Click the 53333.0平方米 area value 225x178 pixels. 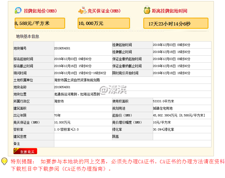click(x=163, y=101)
